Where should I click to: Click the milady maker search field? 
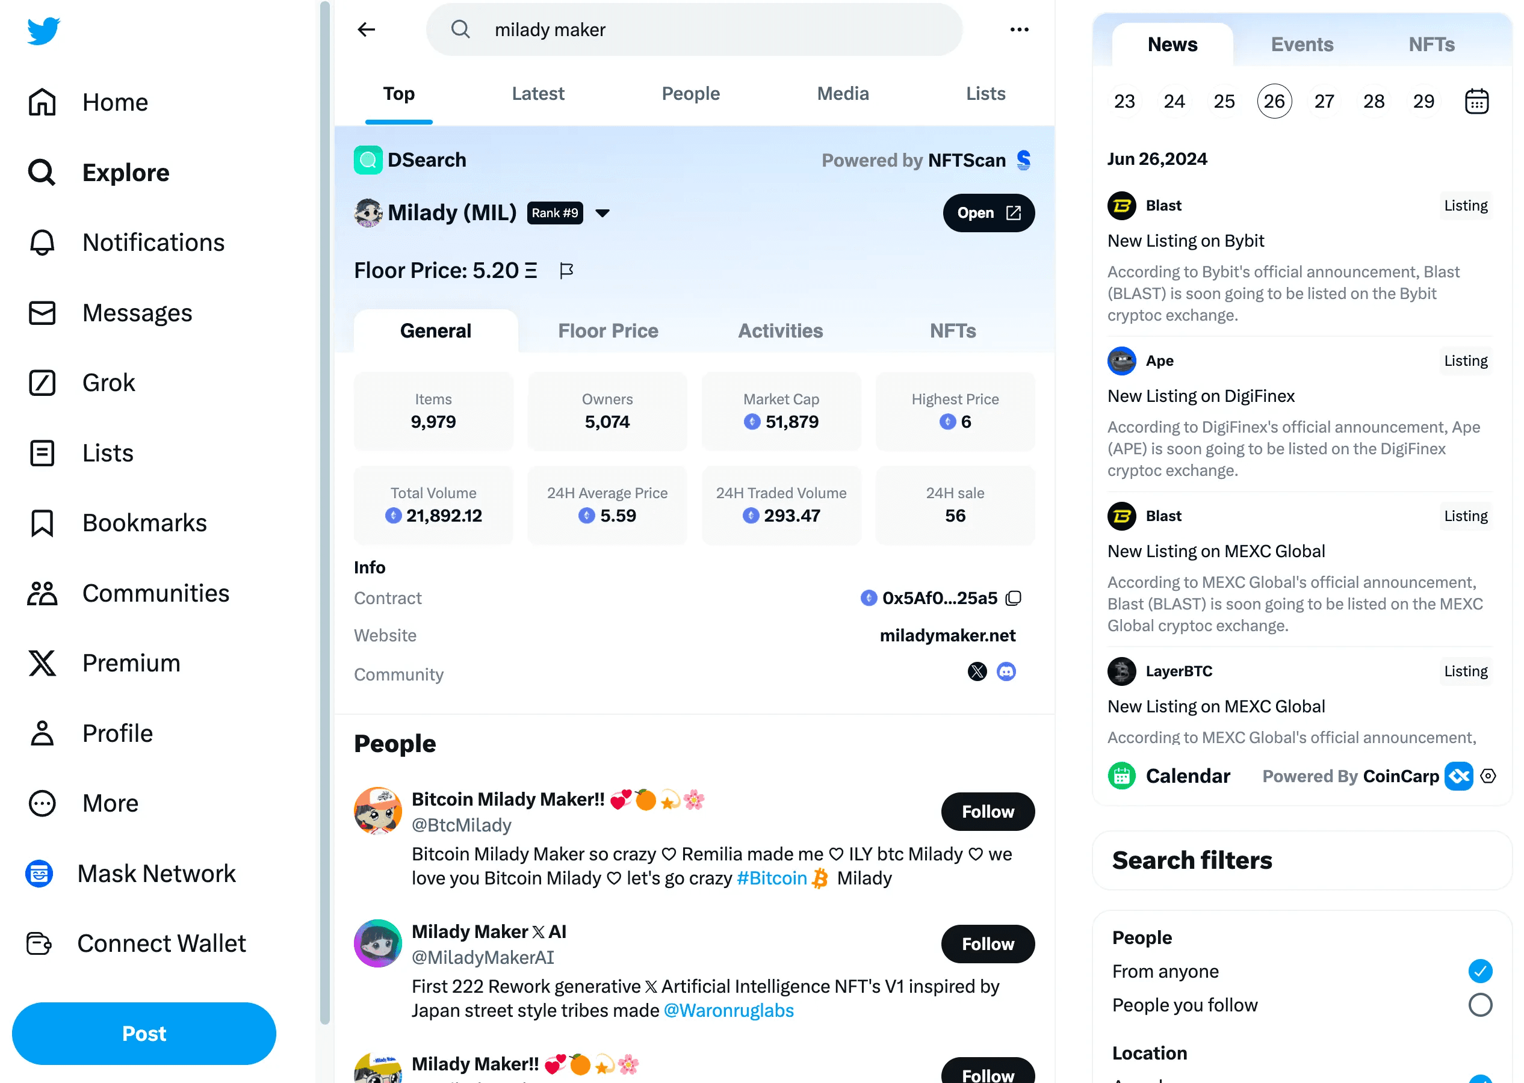pos(695,29)
